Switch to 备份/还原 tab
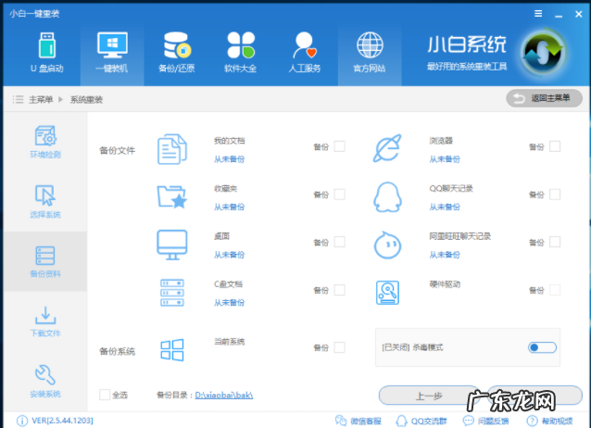 pyautogui.click(x=176, y=53)
